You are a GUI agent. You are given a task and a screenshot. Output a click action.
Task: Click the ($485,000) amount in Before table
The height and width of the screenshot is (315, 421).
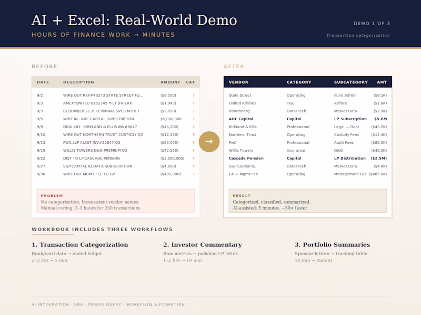(171, 174)
